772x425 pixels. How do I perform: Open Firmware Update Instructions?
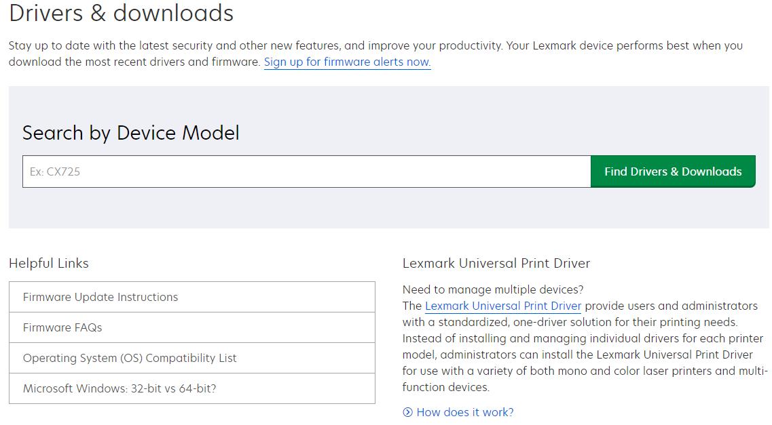100,297
